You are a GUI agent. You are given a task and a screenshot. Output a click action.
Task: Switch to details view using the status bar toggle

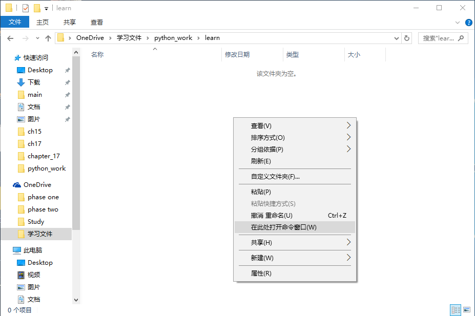(456, 310)
